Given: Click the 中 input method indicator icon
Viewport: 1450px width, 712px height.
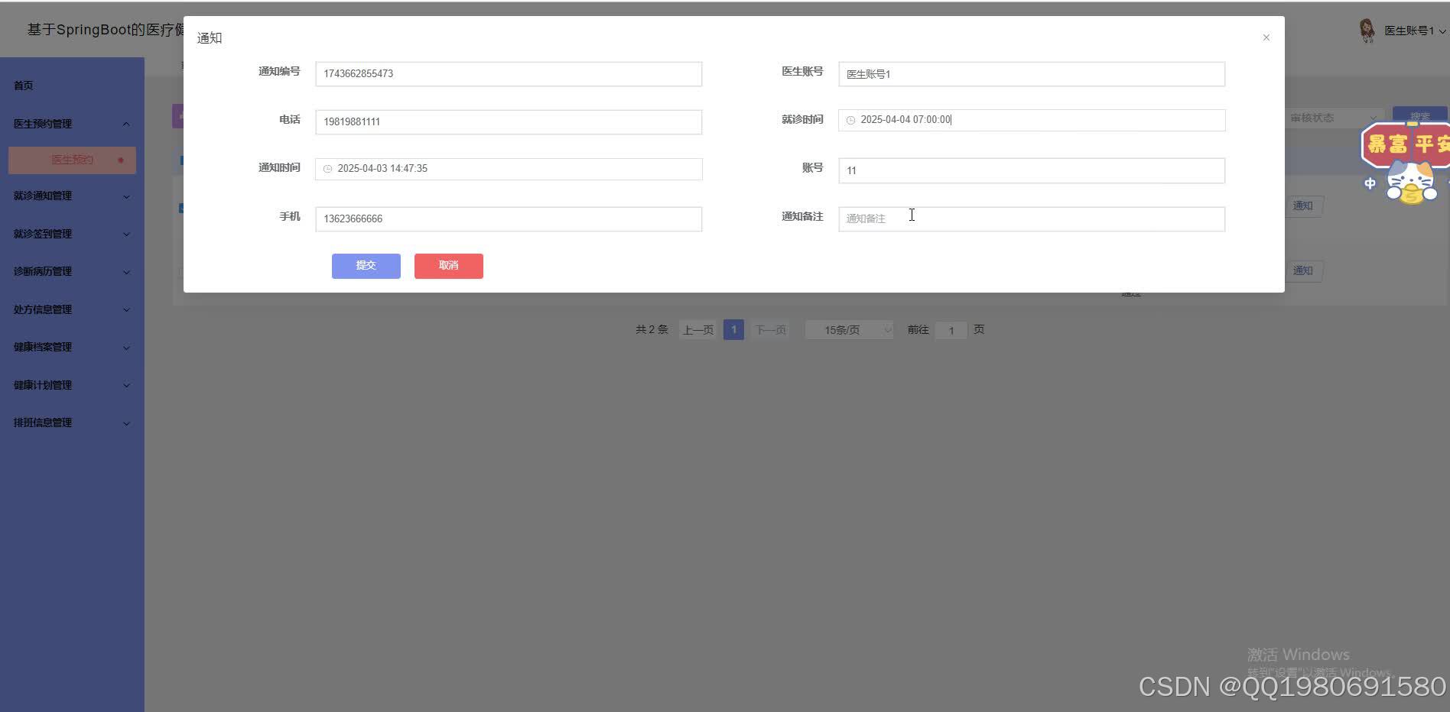Looking at the screenshot, I should 1370,183.
